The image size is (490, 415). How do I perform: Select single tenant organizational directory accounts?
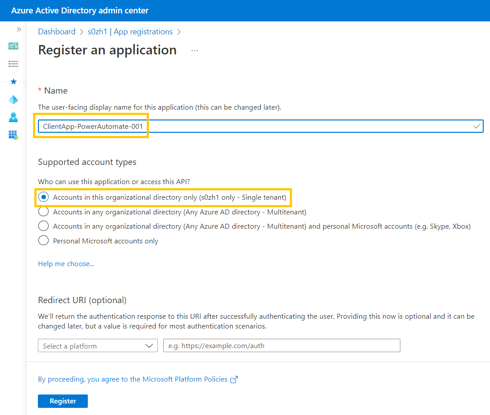(x=43, y=197)
